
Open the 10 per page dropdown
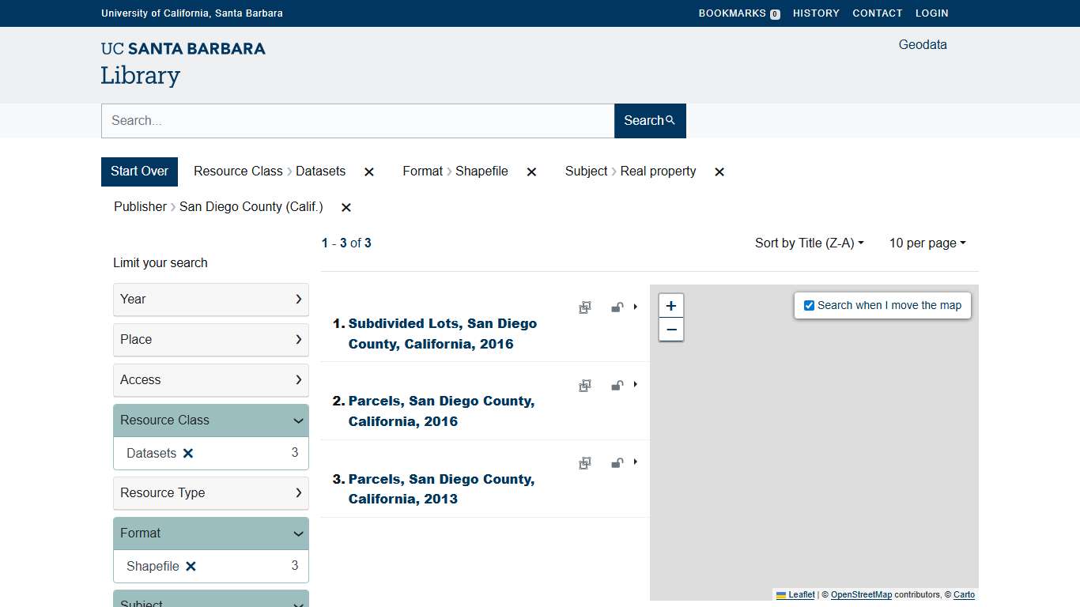(x=927, y=243)
